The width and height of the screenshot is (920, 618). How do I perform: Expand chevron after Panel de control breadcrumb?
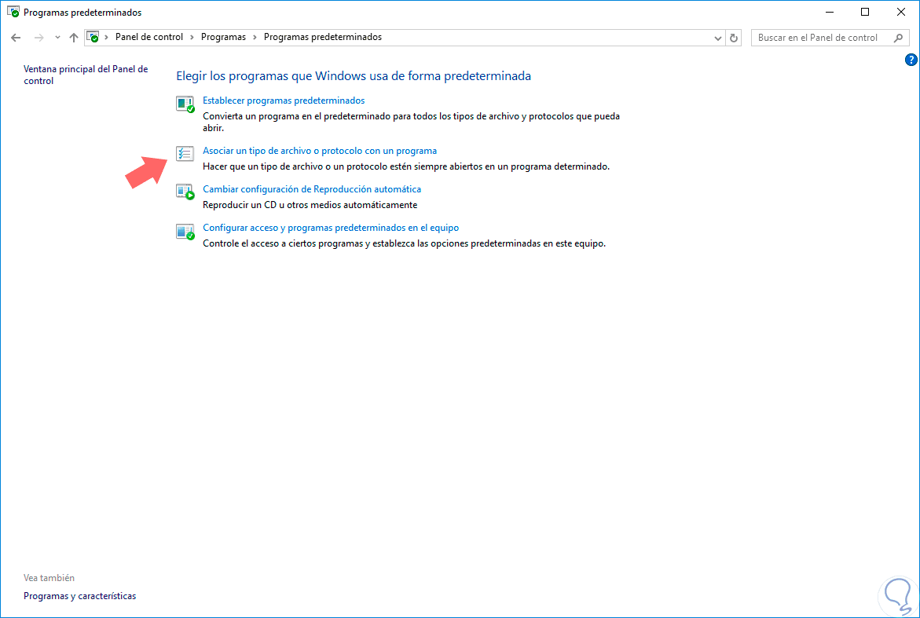click(192, 38)
